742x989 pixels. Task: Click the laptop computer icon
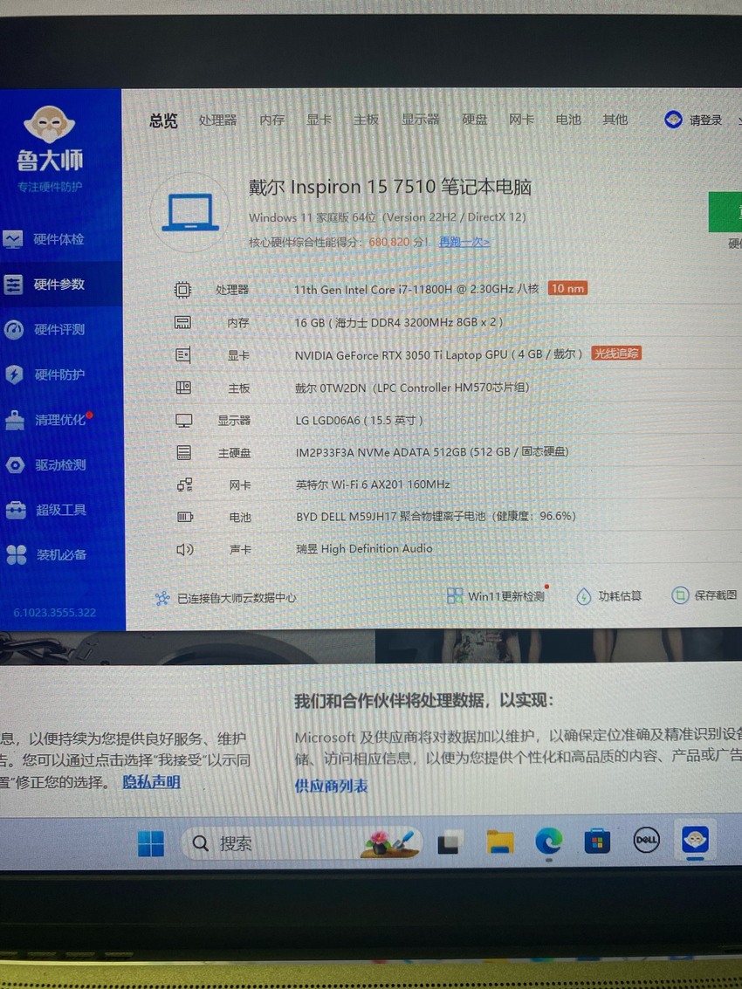click(190, 213)
